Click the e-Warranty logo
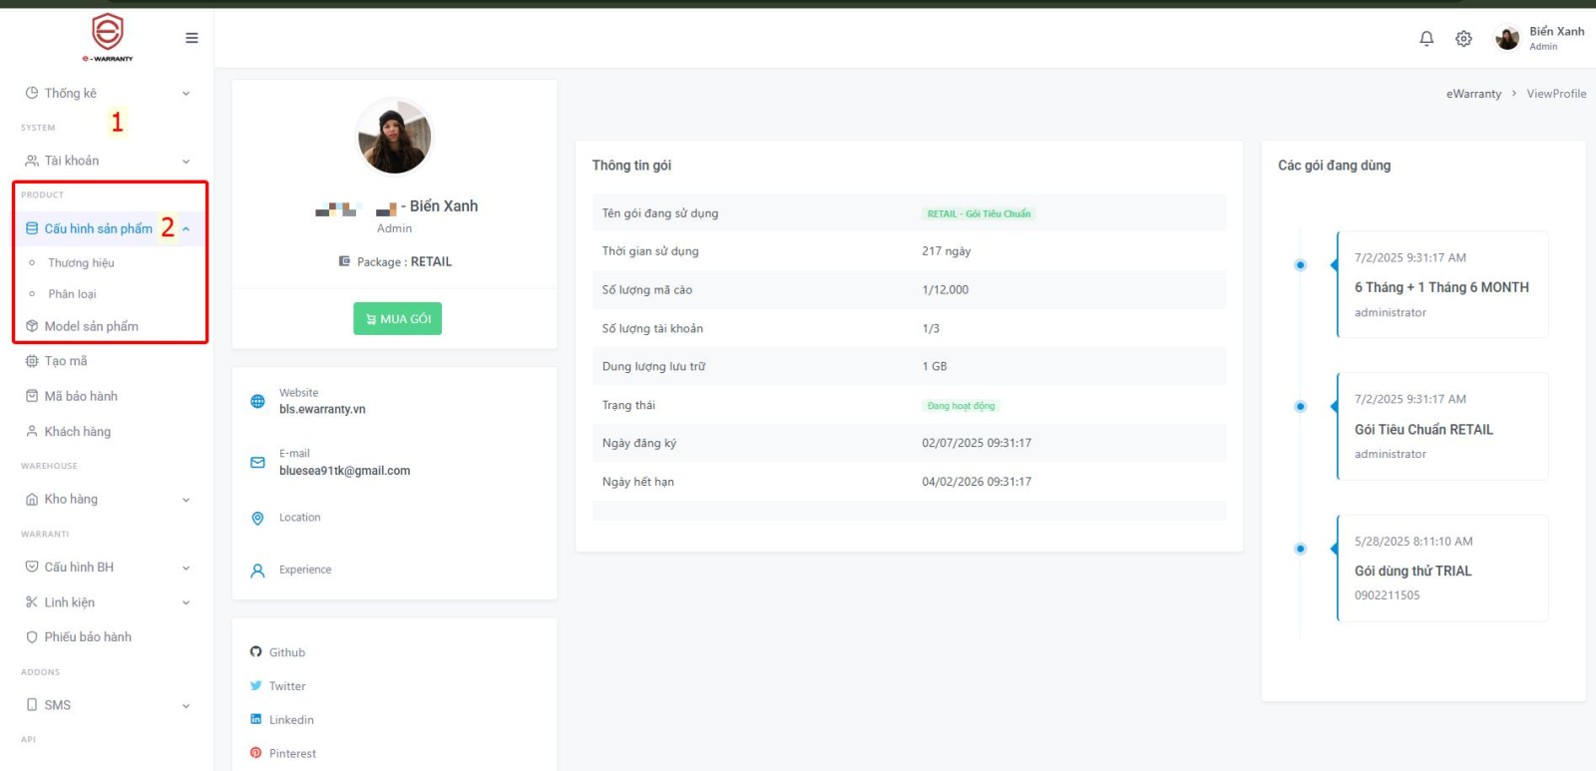Screen dimensions: 1596x771 [x=108, y=37]
